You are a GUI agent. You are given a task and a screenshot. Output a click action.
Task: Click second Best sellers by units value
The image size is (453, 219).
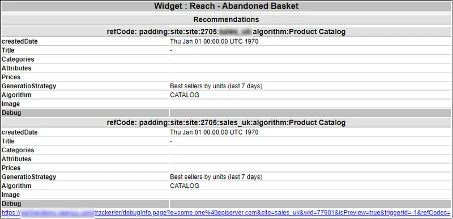216,177
